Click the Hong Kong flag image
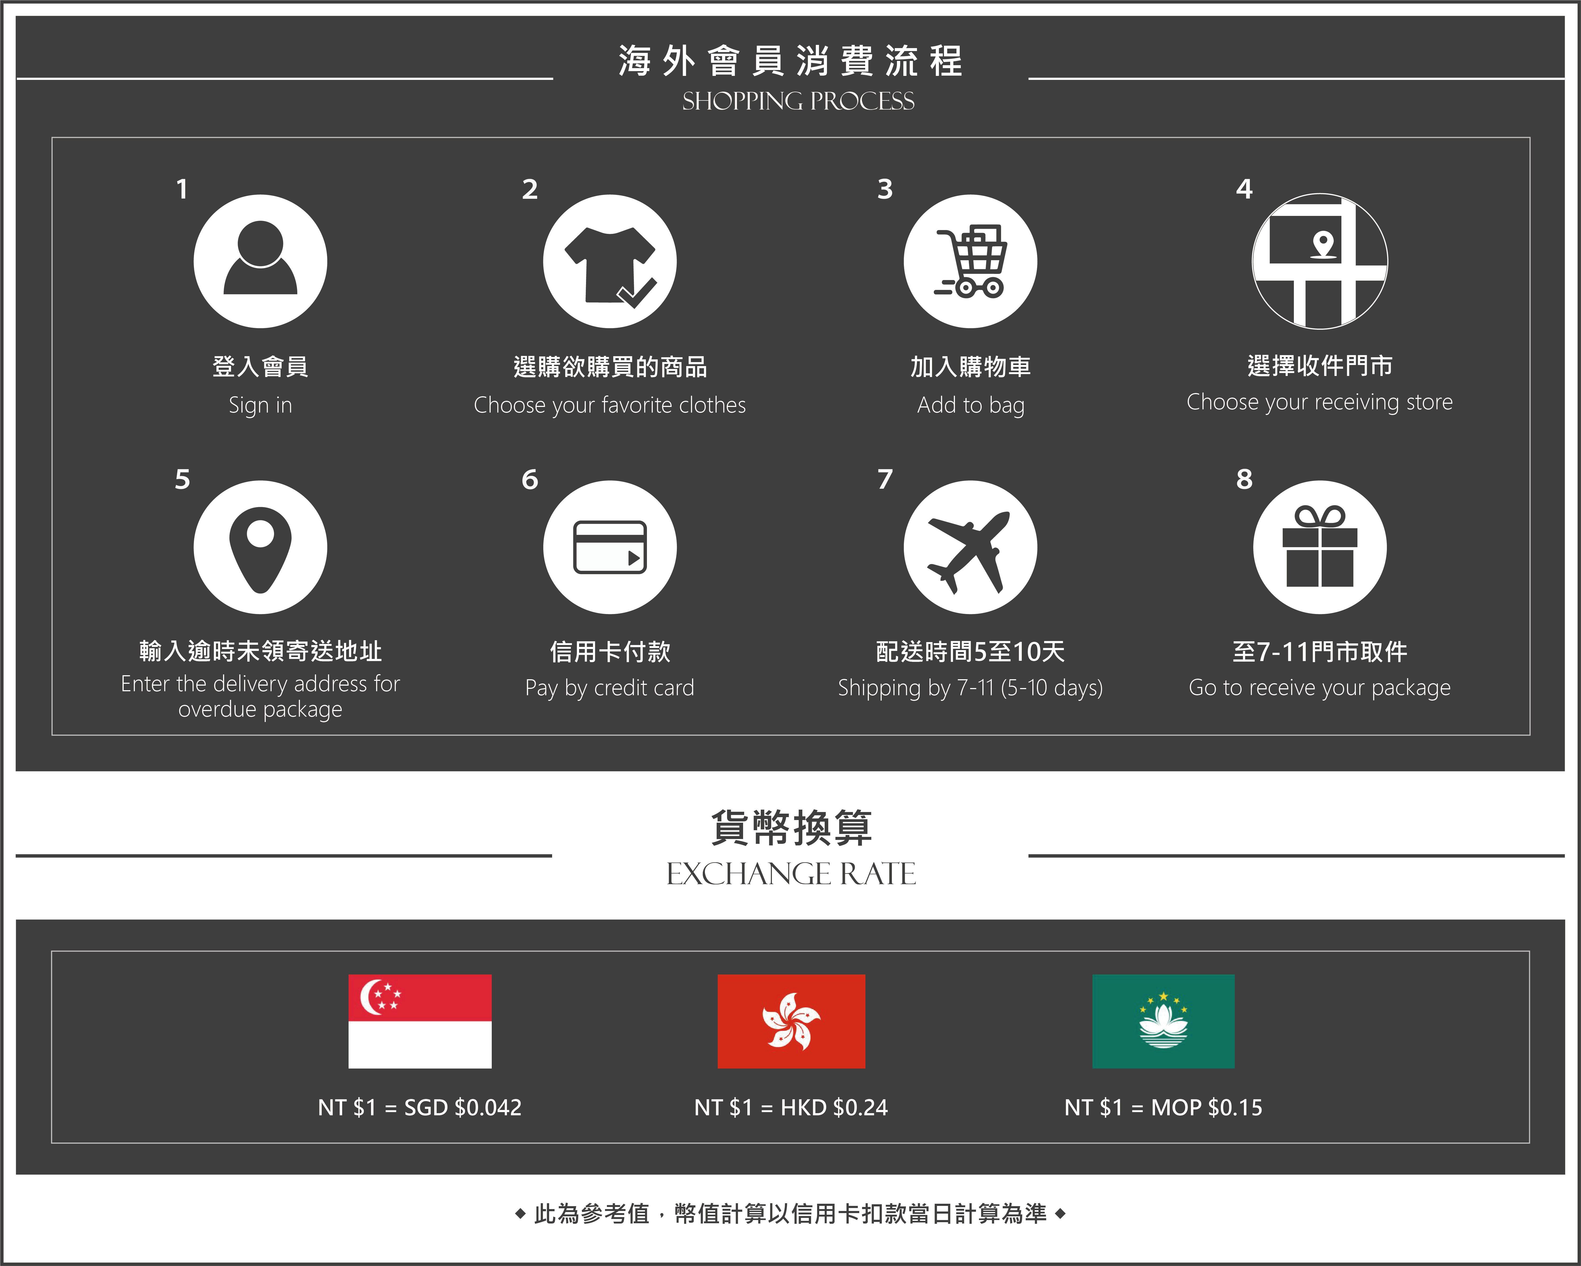This screenshot has width=1581, height=1266. [791, 1021]
